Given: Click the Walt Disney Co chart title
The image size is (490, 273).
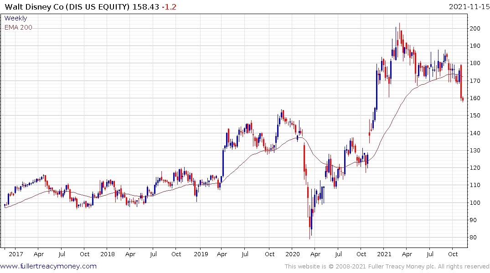Looking at the screenshot, I should (67, 7).
